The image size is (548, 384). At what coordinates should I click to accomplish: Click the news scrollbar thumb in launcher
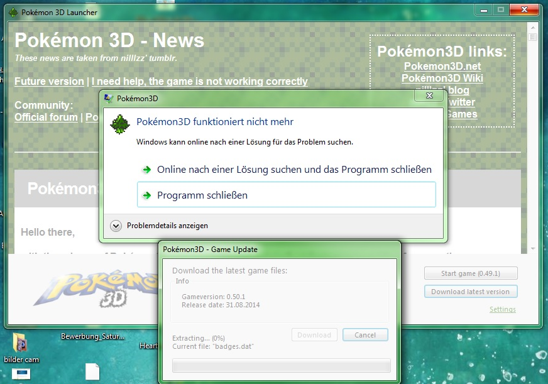pyautogui.click(x=533, y=36)
